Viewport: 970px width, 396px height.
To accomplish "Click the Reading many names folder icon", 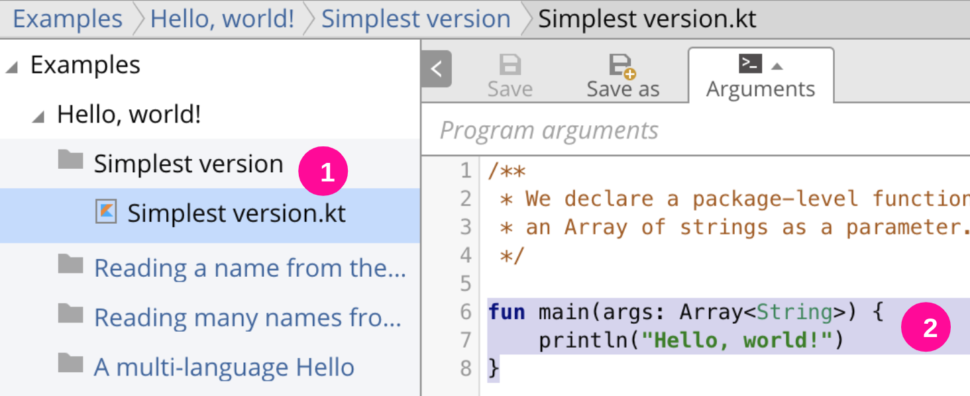I will [70, 315].
